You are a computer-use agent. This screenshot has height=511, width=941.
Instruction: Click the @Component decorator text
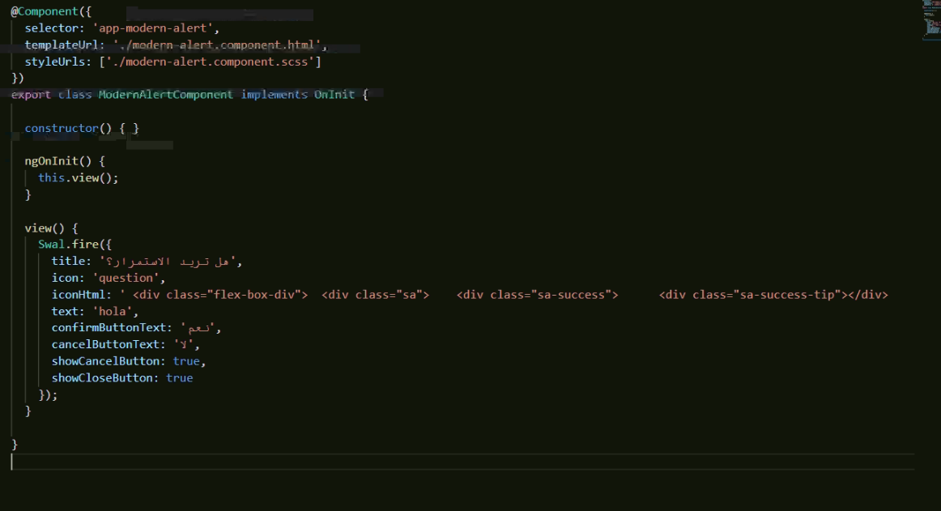tap(37, 11)
